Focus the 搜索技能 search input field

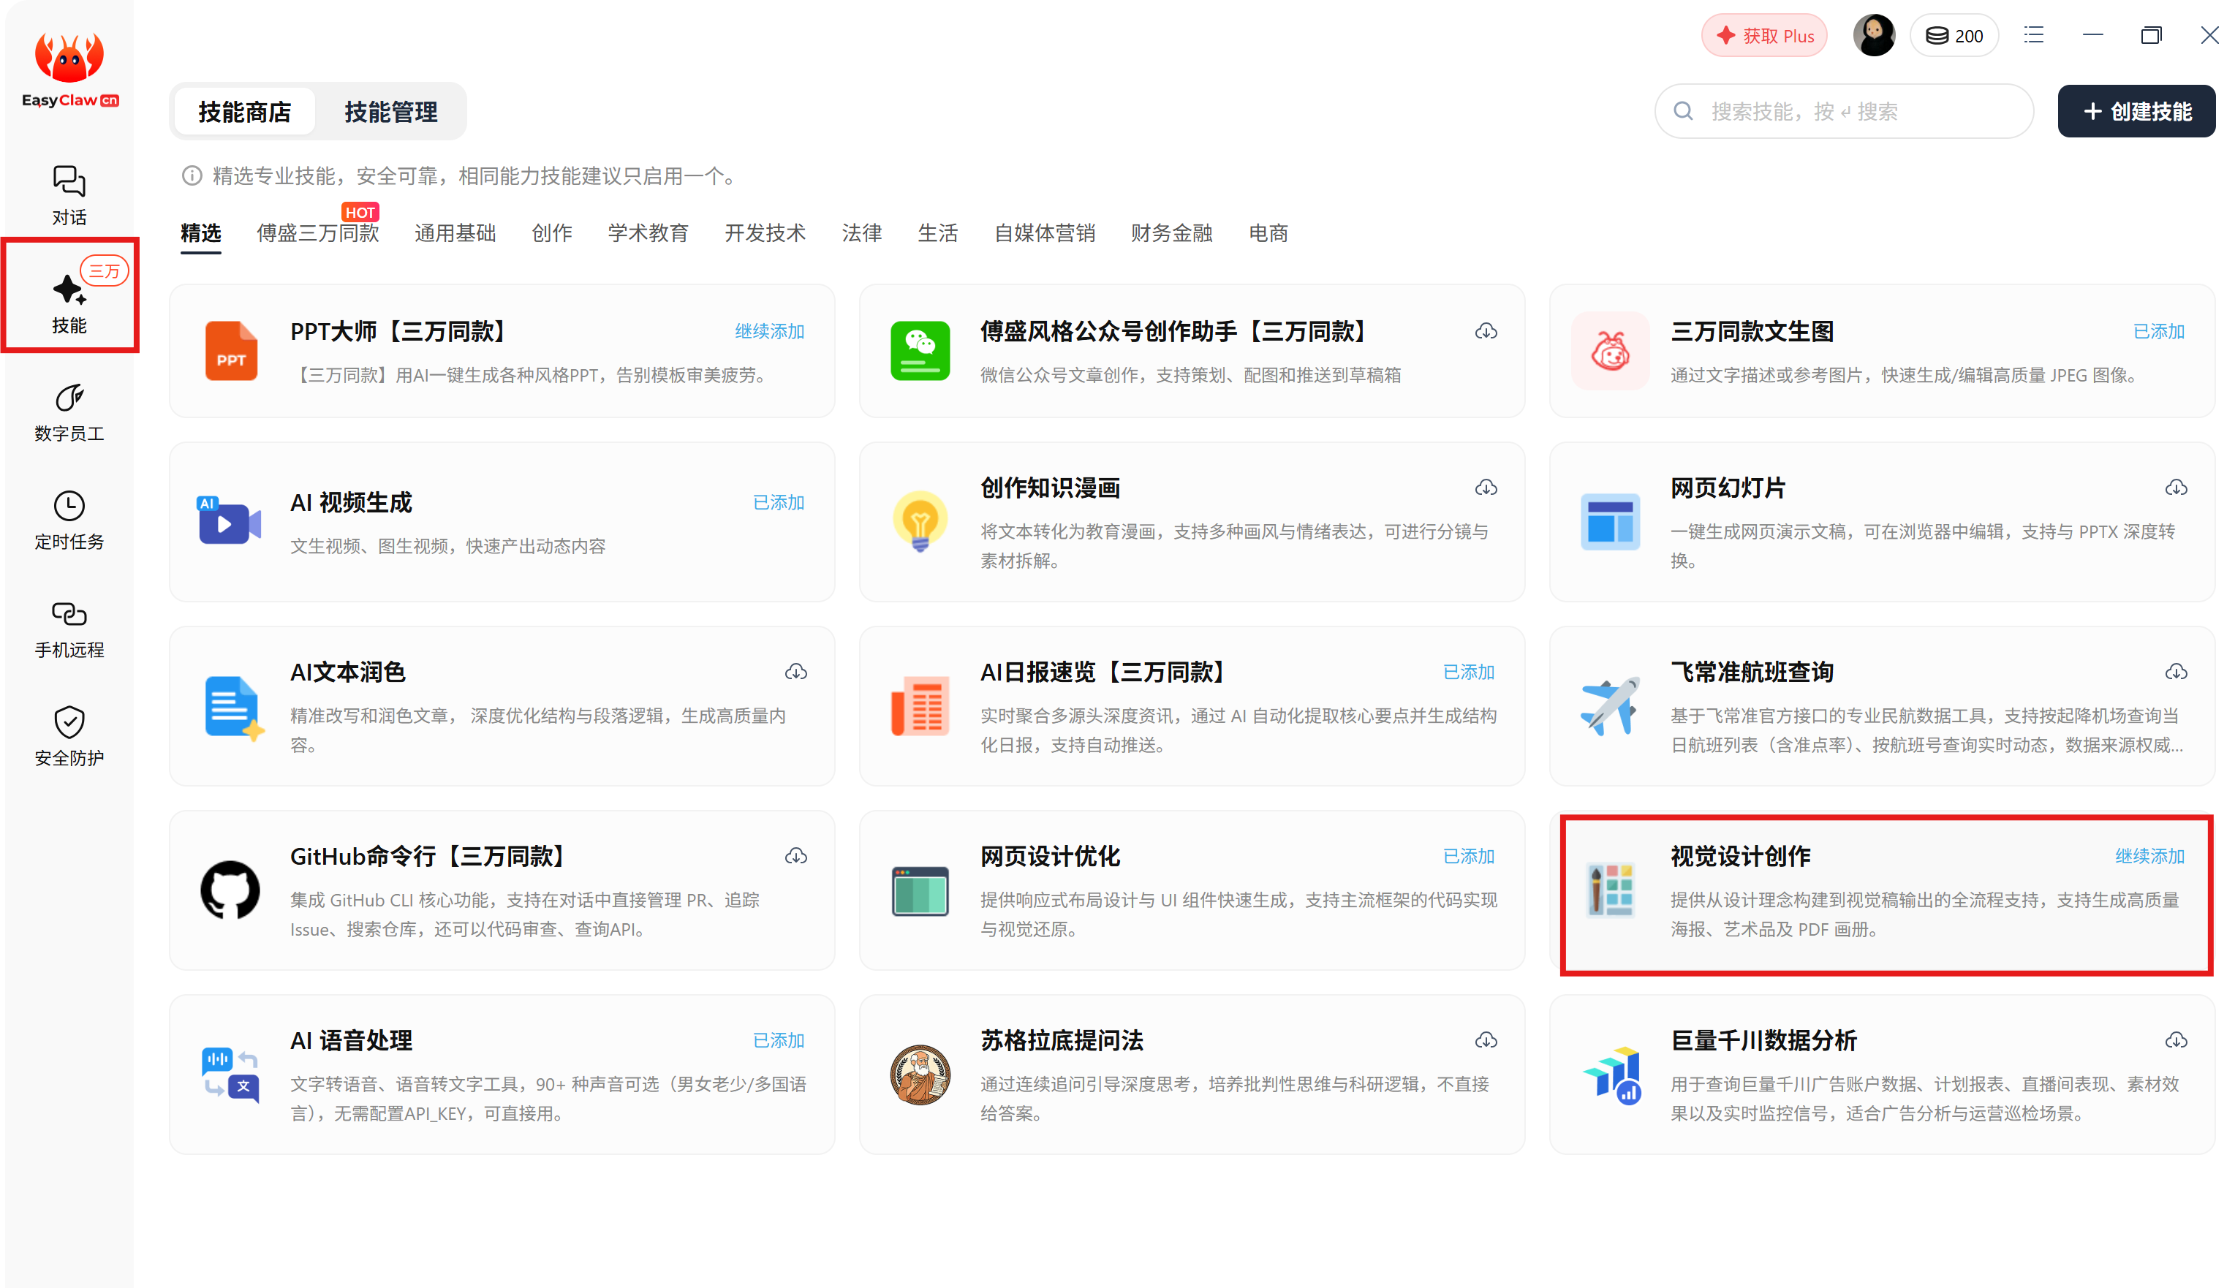click(1844, 111)
